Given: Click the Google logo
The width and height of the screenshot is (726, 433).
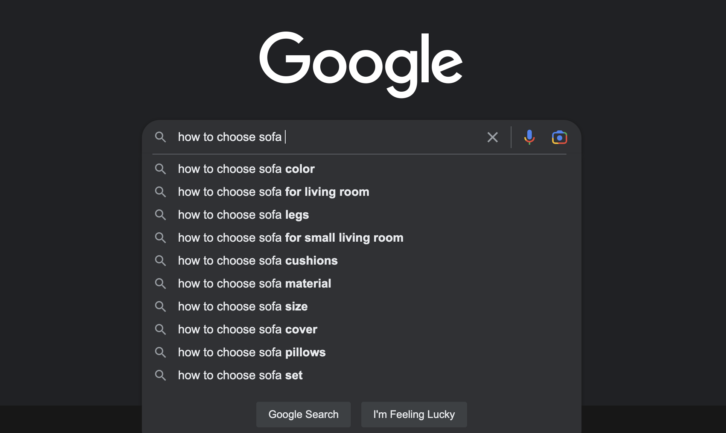Looking at the screenshot, I should (x=361, y=64).
